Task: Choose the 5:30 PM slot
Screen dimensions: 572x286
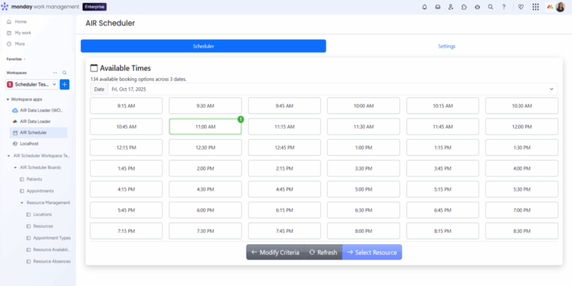Action: 521,189
